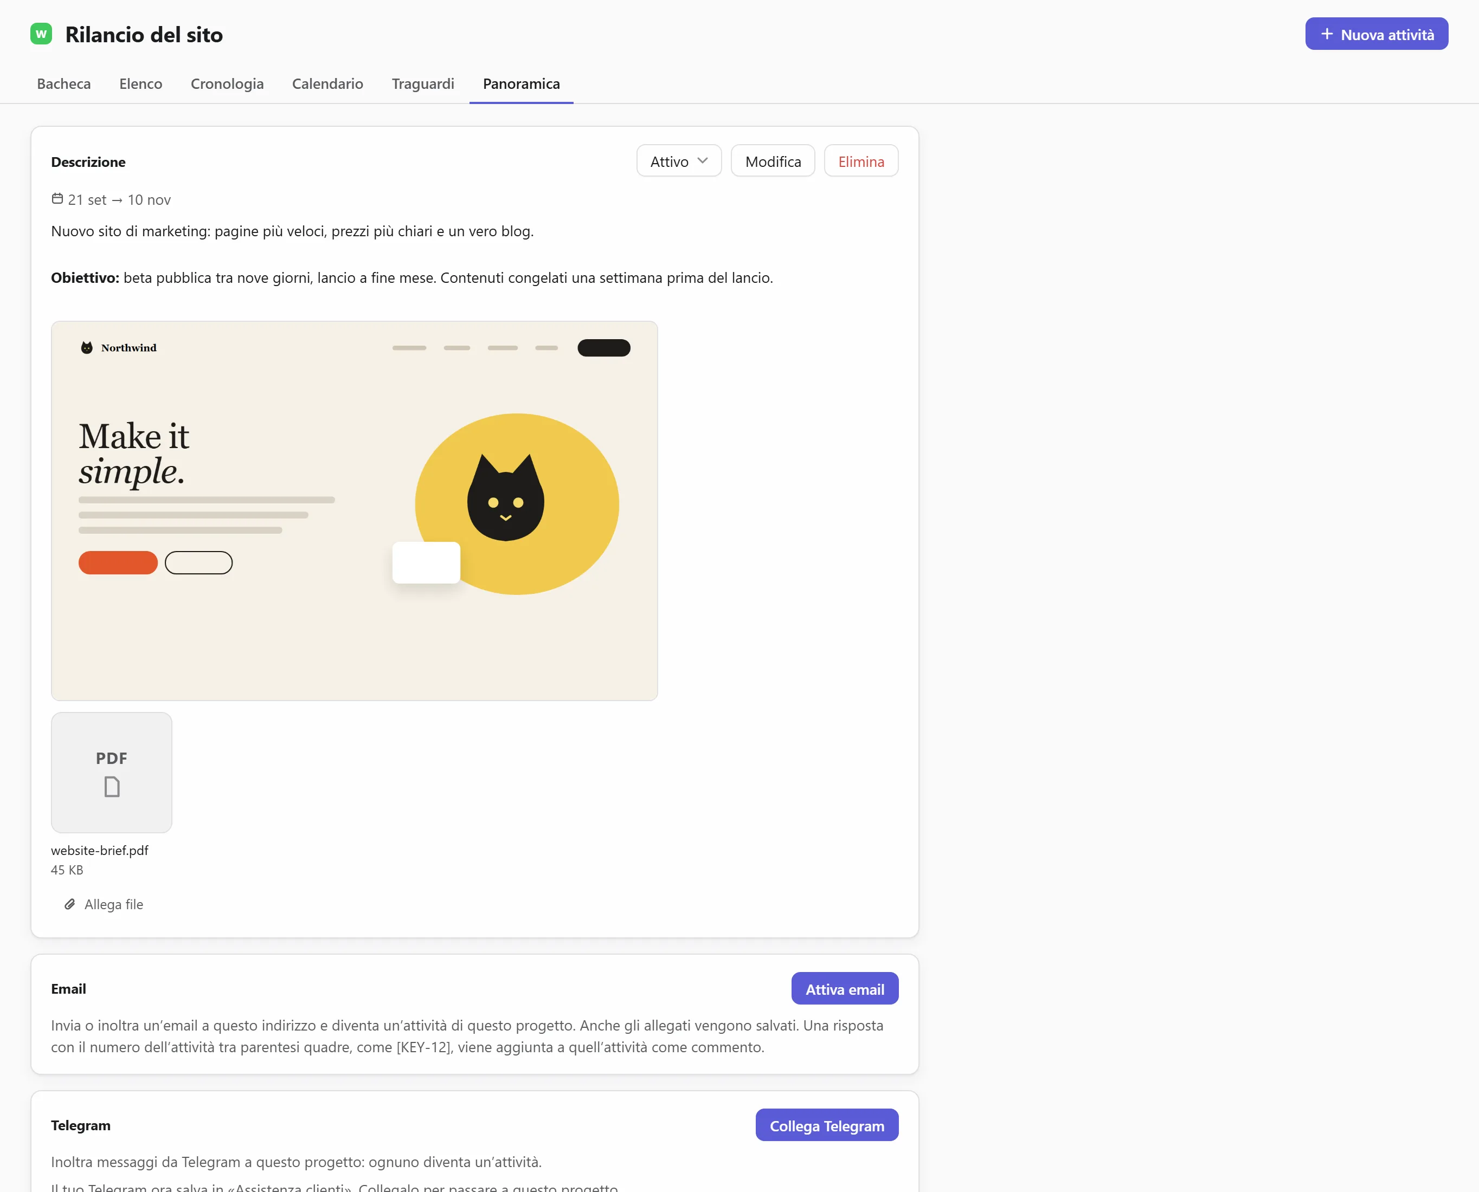Click the plus icon in Nuova attività
Image resolution: width=1479 pixels, height=1192 pixels.
click(1327, 34)
